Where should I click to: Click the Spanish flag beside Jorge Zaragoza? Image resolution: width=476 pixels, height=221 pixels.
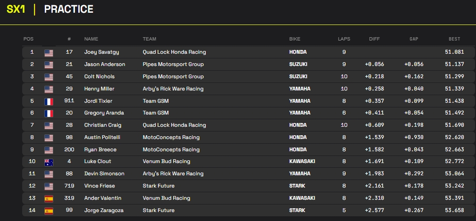(49, 211)
